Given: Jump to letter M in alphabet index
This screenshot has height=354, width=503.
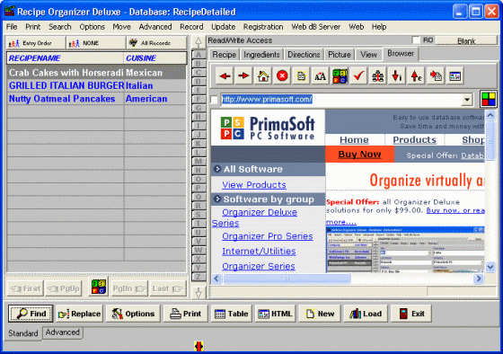Looking at the screenshot, I should (x=199, y=162).
